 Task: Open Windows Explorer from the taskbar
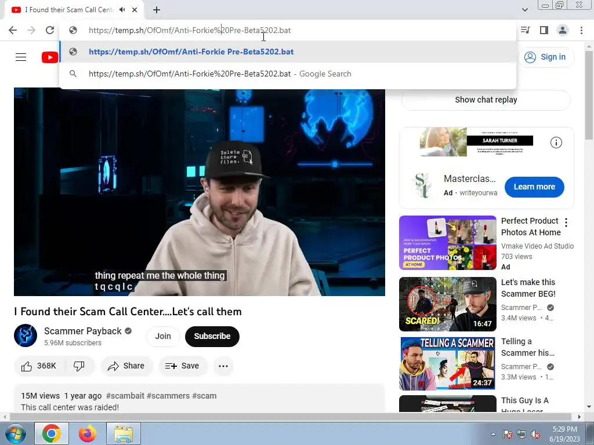point(124,433)
